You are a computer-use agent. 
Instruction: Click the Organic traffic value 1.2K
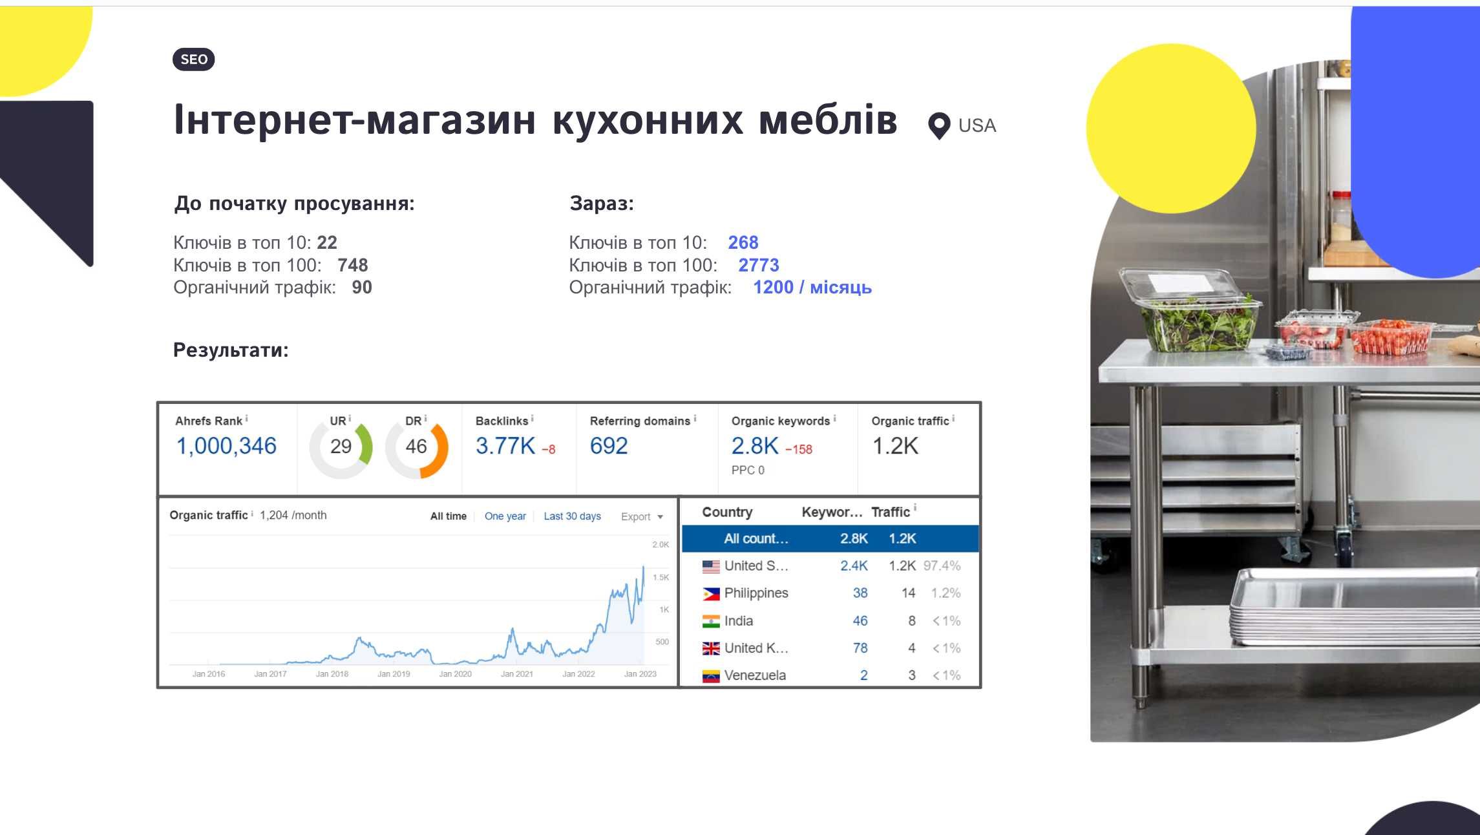click(895, 446)
